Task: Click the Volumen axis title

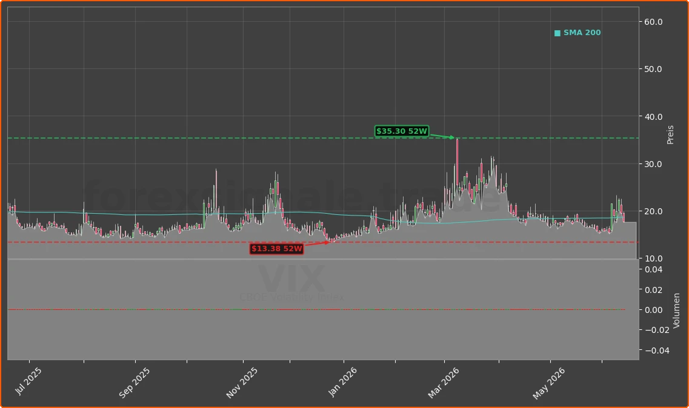Action: 676,311
